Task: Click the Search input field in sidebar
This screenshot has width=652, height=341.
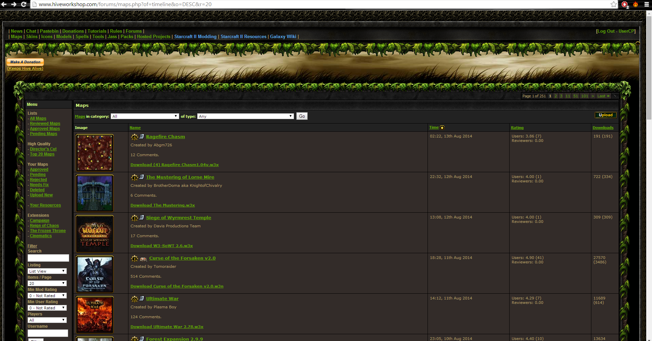Action: pos(48,258)
